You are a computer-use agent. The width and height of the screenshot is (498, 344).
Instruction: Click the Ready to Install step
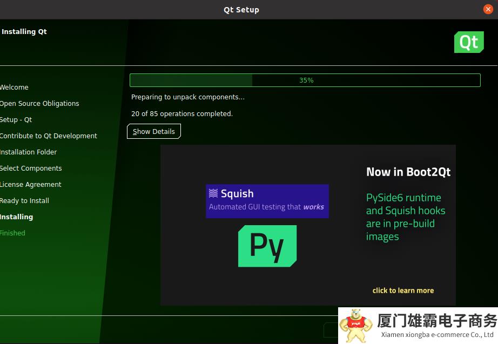coord(24,201)
